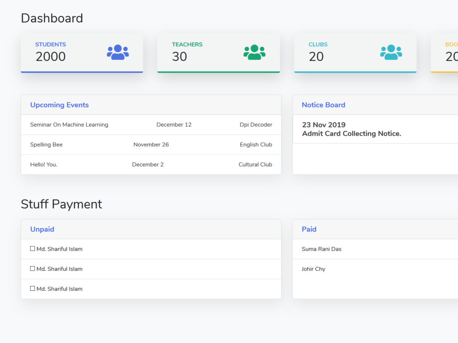Click the Unpaid panel heading

click(42, 229)
